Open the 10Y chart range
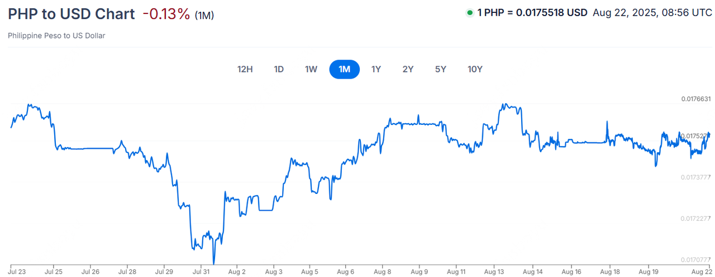 tap(475, 69)
